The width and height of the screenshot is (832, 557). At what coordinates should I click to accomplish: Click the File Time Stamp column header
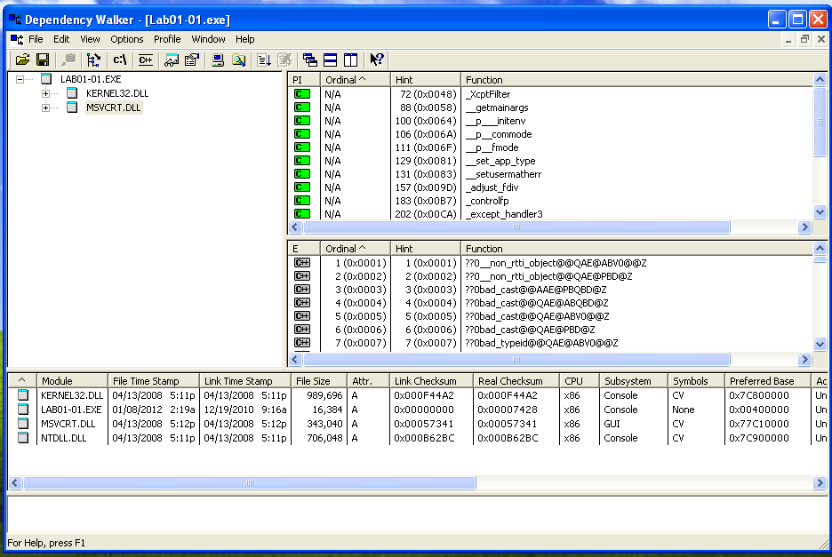click(x=154, y=381)
